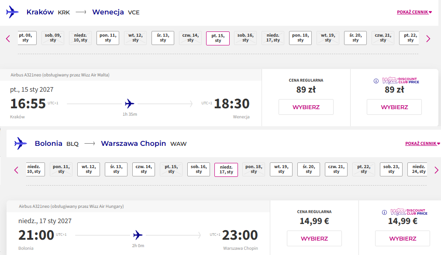Choose Discount Club 14,99 € Wybierz button
Screen dimensions: 441x255
(403, 238)
